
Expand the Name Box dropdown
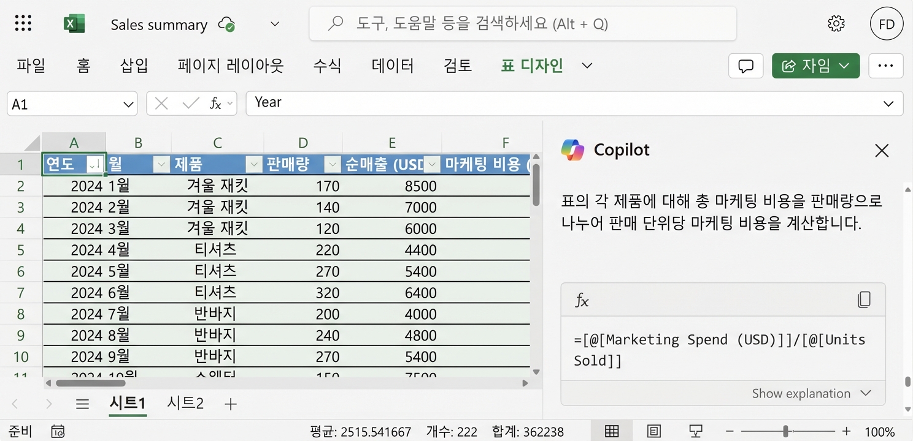(x=128, y=104)
